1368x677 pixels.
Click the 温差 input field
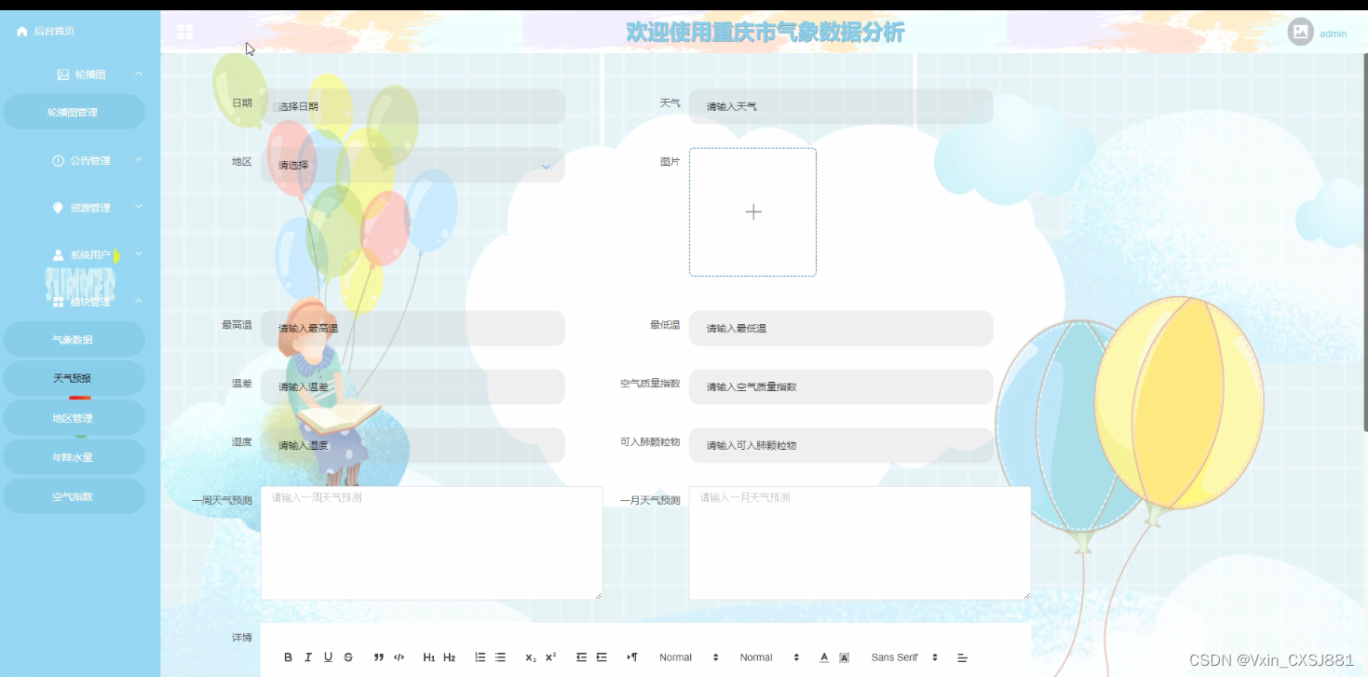(x=413, y=386)
